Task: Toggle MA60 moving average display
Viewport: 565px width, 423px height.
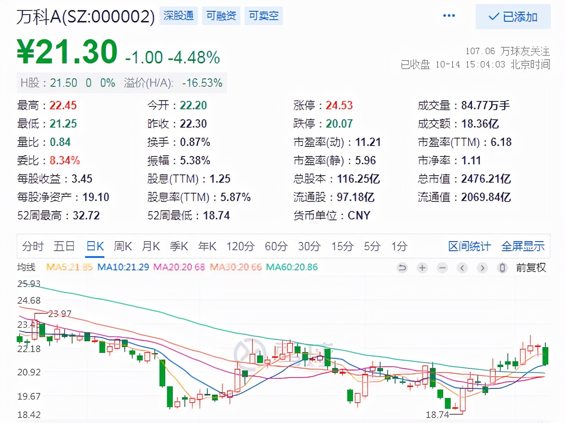Action: [x=291, y=267]
